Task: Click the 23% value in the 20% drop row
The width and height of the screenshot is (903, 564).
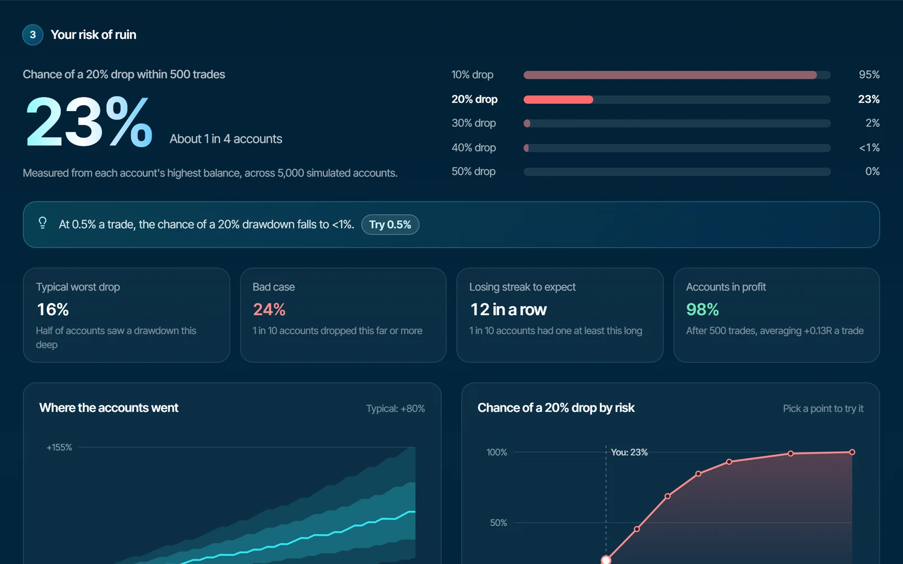Action: coord(869,99)
